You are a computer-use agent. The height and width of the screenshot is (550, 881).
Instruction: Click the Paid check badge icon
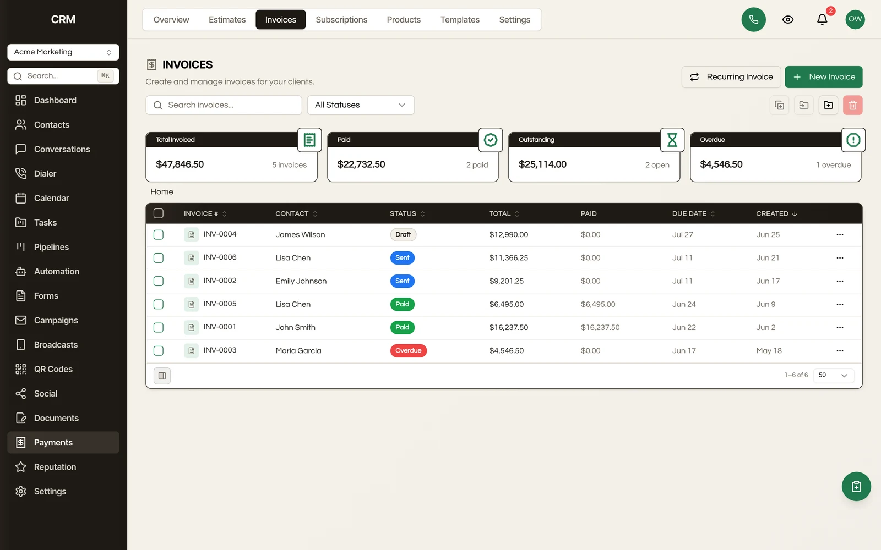tap(491, 140)
